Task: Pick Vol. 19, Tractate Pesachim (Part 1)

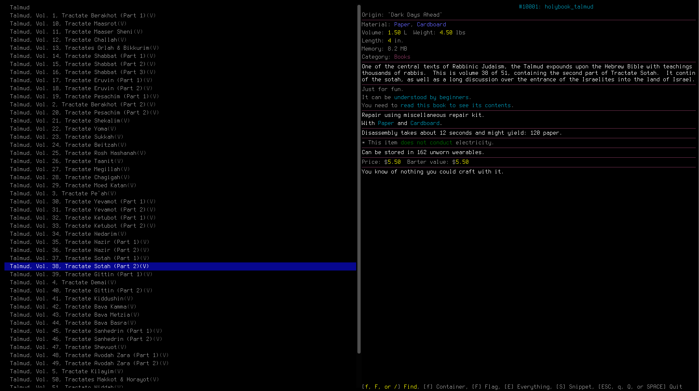Action: pyautogui.click(x=84, y=96)
